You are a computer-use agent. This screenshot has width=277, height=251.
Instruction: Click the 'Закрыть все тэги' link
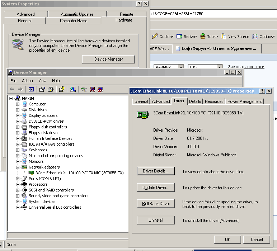(246, 67)
